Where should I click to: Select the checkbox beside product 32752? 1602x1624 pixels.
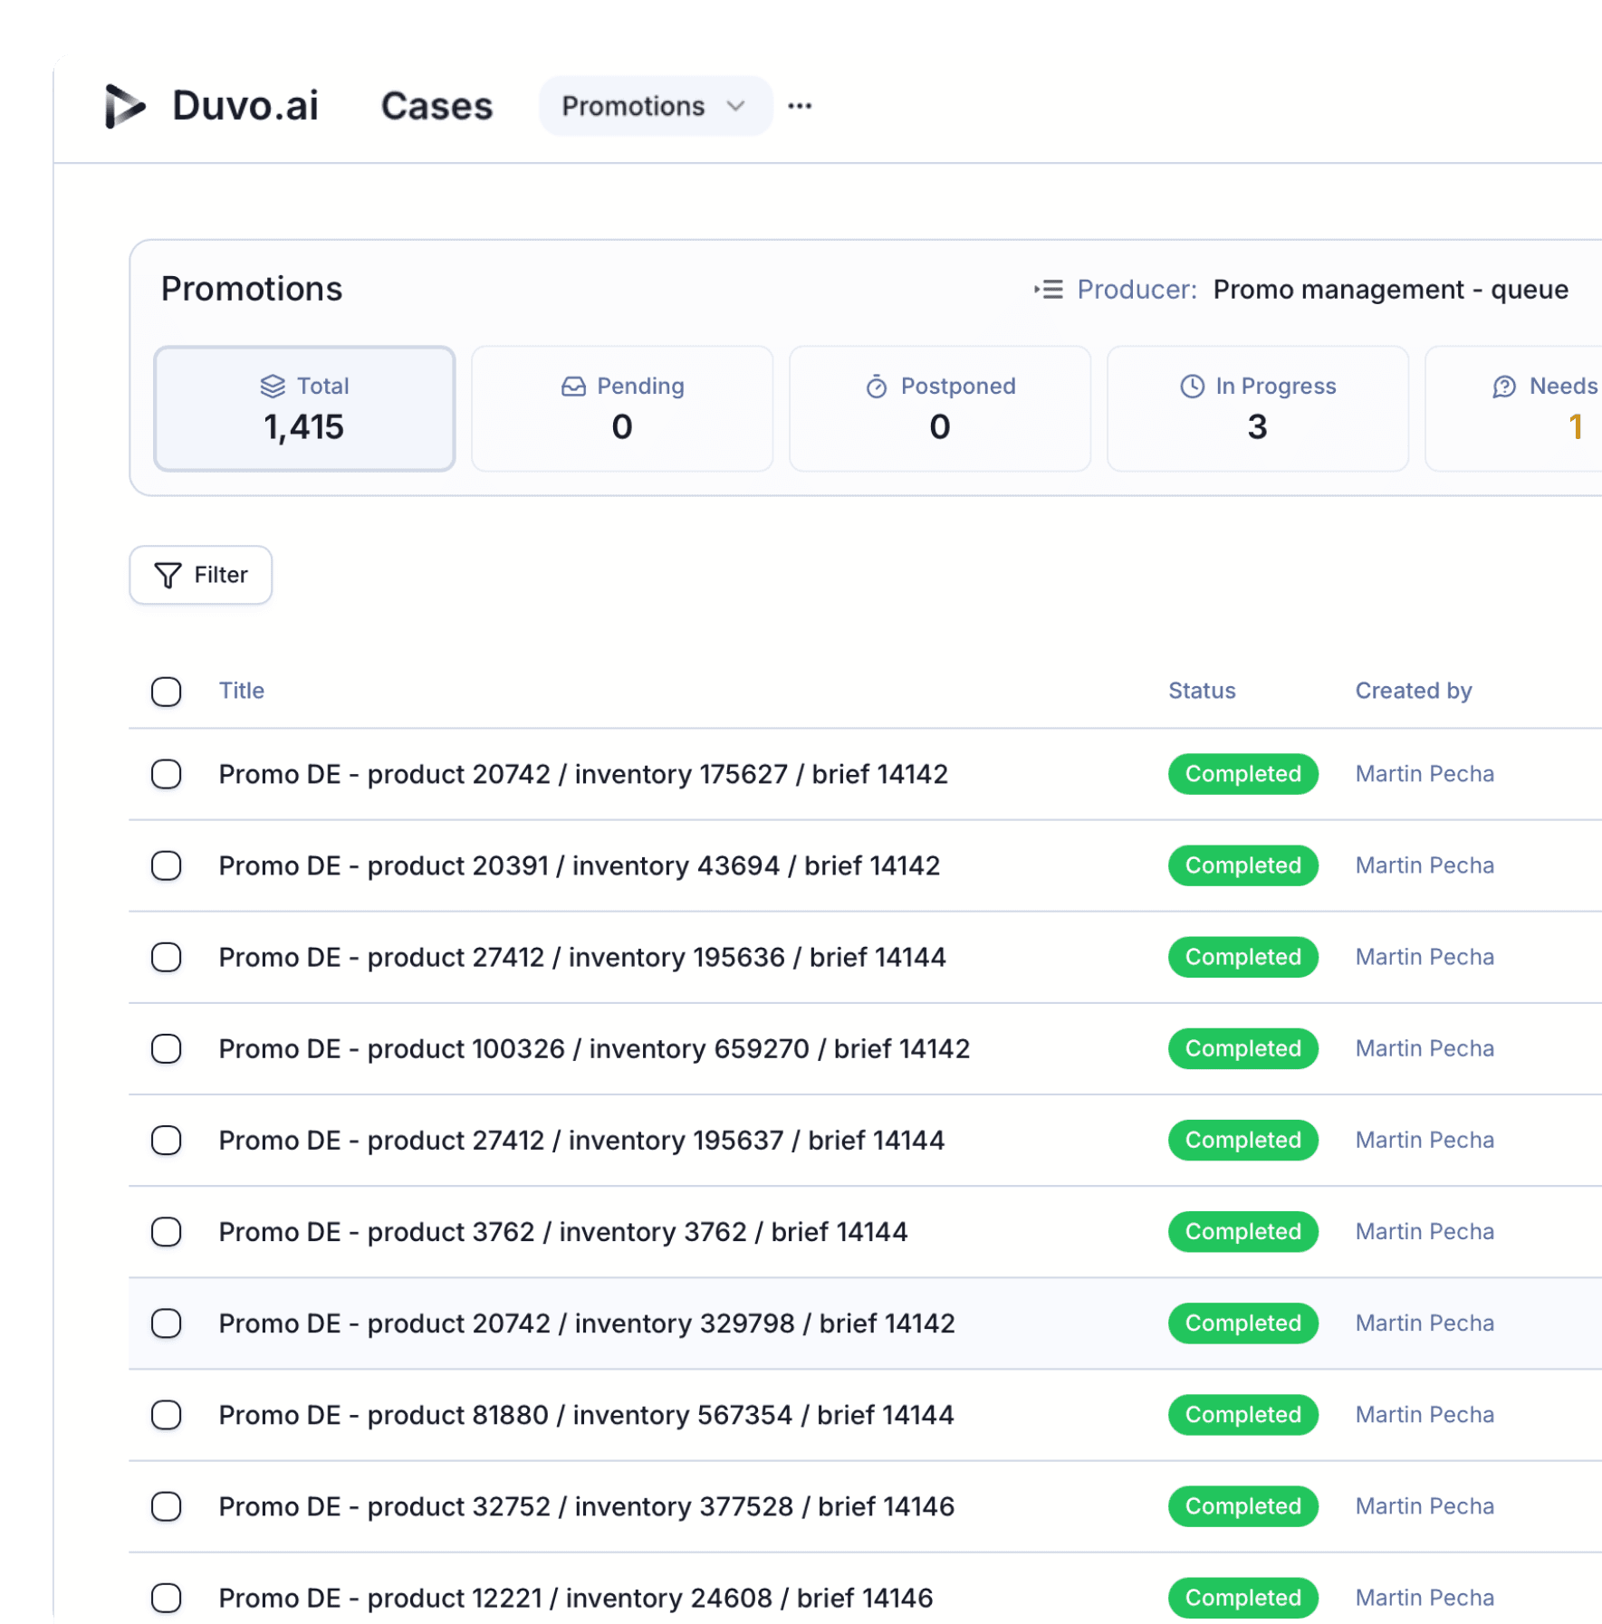click(167, 1506)
